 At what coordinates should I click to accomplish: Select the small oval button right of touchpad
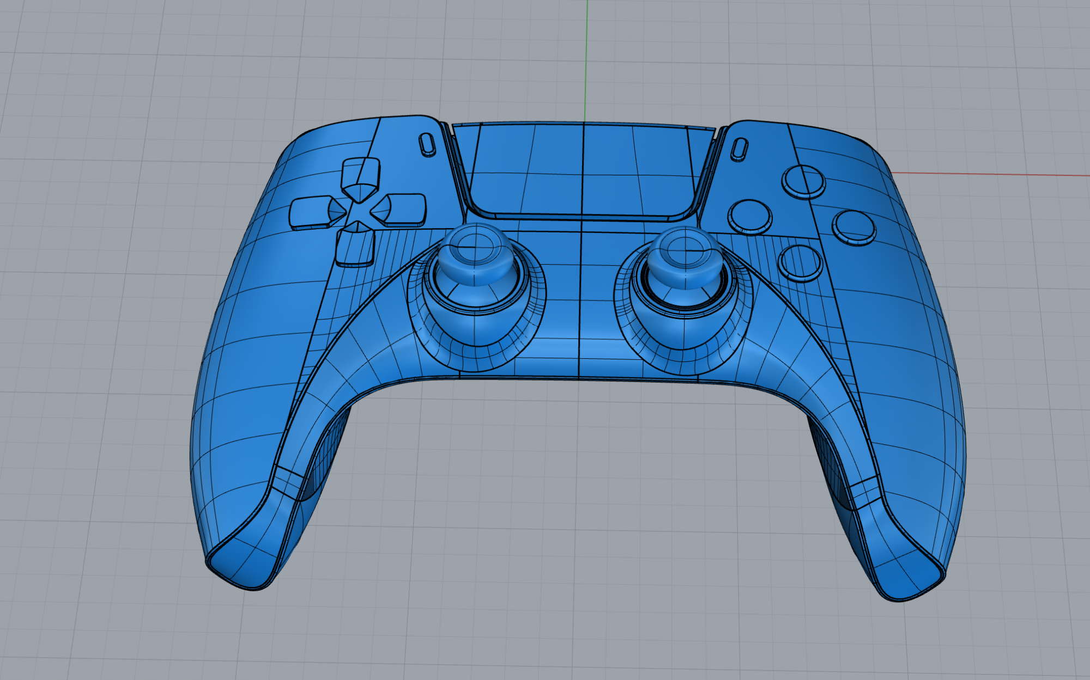[738, 149]
